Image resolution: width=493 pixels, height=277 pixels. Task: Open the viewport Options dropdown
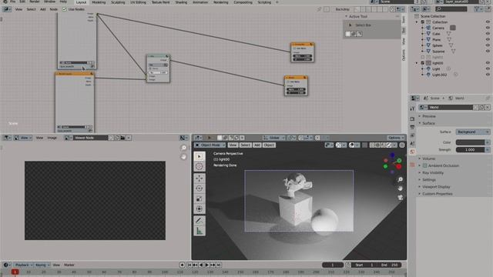[396, 138]
